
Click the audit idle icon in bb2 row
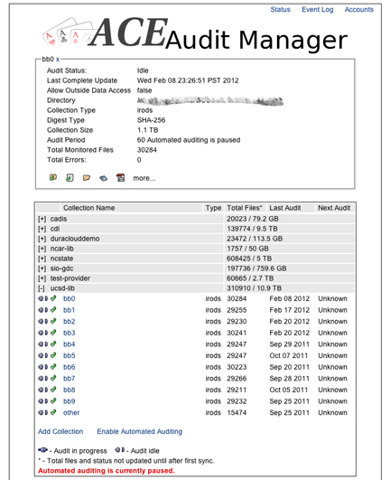(x=43, y=321)
